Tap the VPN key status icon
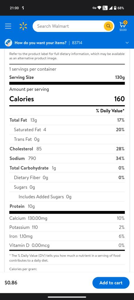The width and height of the screenshot is (134, 300). [94, 8]
